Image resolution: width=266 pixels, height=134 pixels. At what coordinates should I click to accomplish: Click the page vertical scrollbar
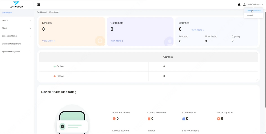pyautogui.click(x=265, y=58)
